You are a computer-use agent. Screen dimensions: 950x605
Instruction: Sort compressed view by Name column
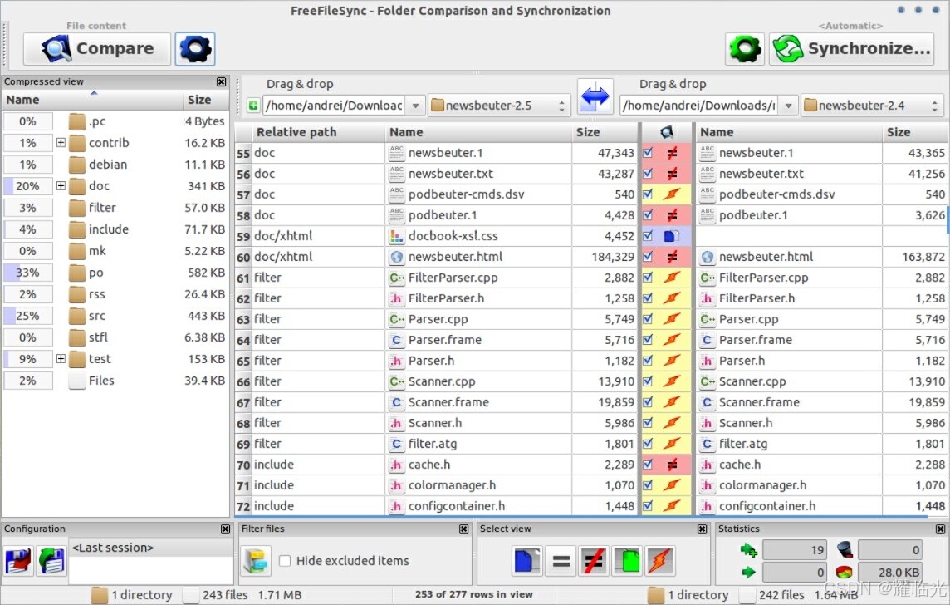pyautogui.click(x=93, y=100)
